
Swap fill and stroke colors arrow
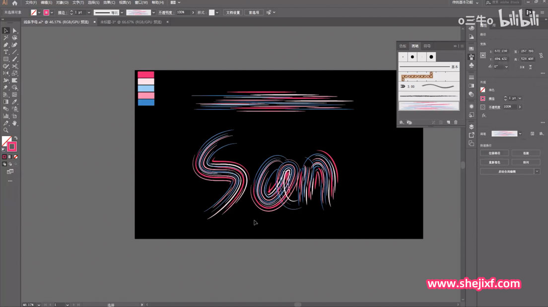15,138
